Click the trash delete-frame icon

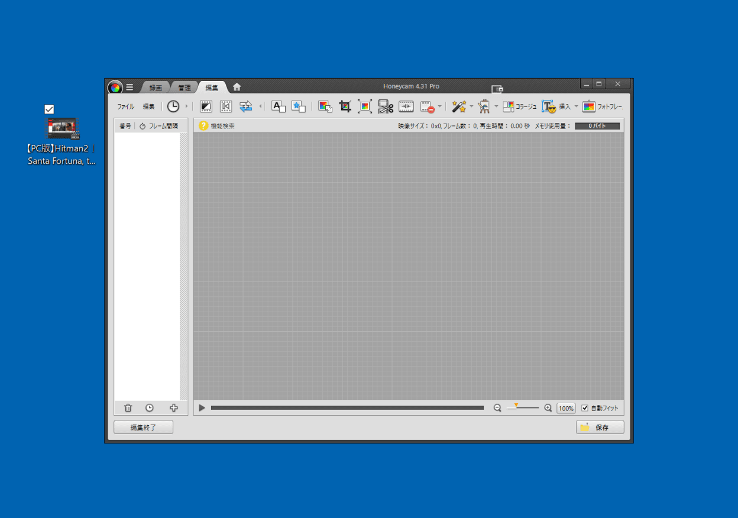[128, 408]
